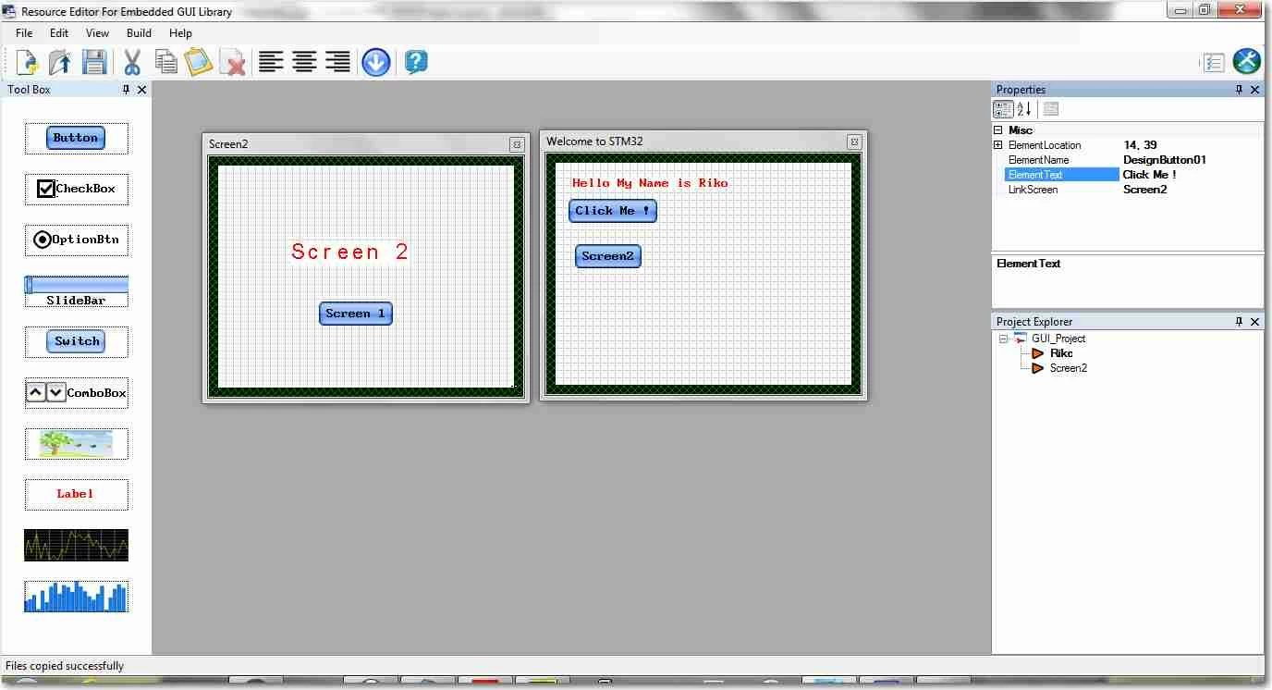Delete the element with the red X icon

click(233, 62)
